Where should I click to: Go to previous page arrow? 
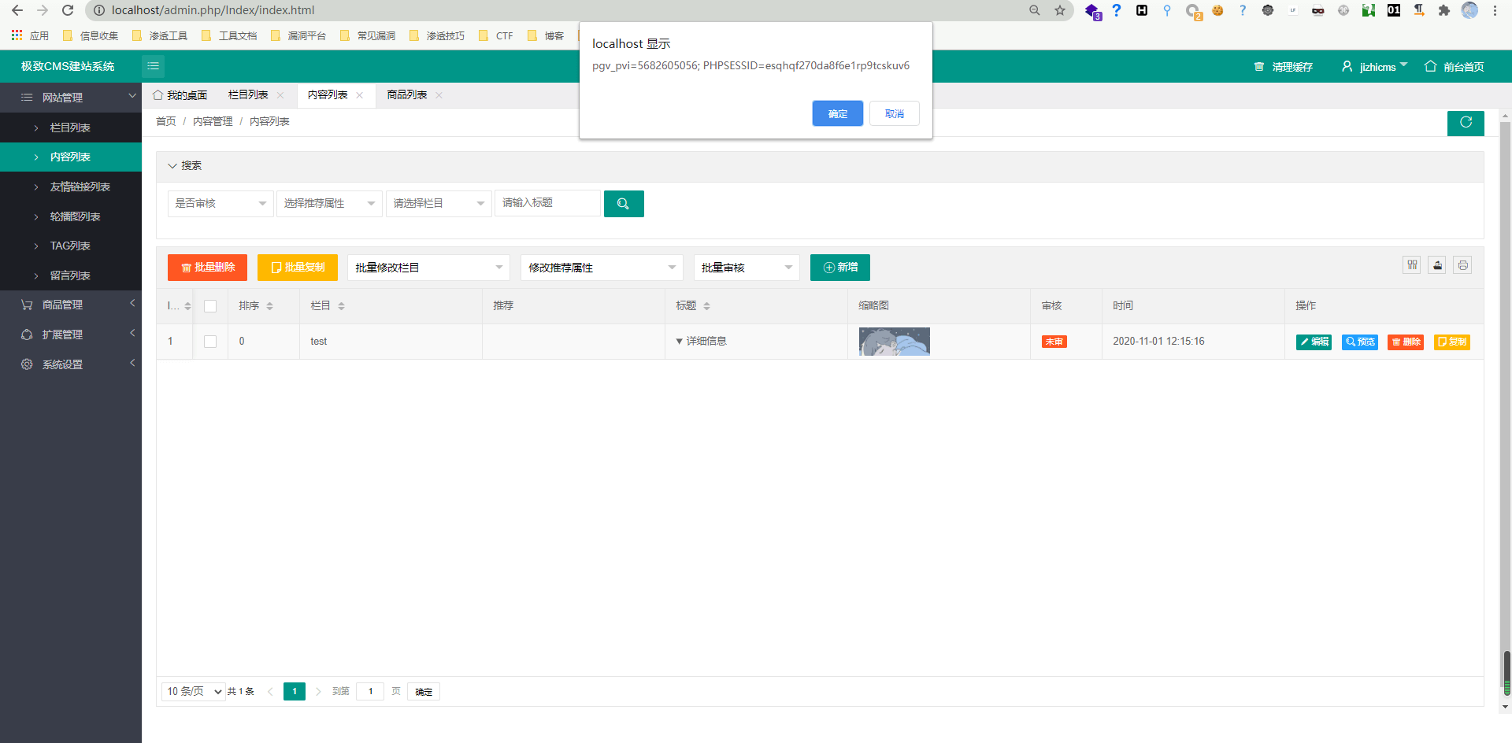(270, 692)
